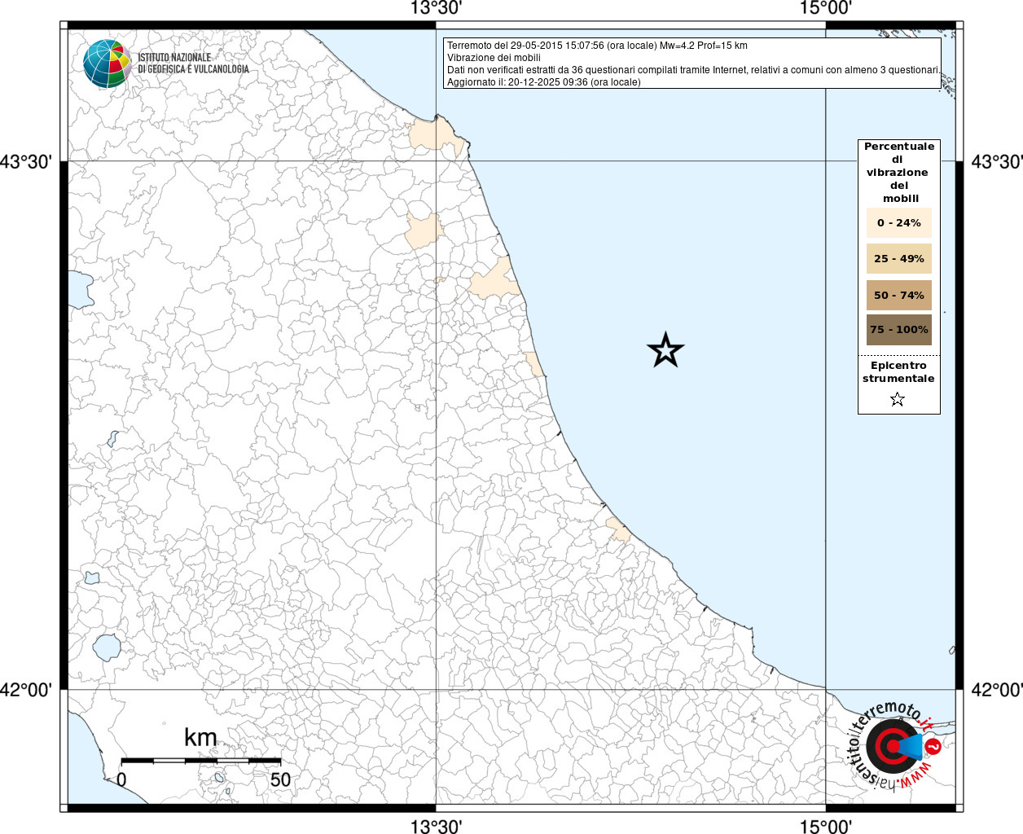The image size is (1023, 834).
Task: Click the top 13°30' longitude label
Action: click(x=436, y=8)
